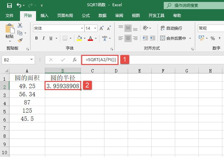Click the comma style icon
This screenshot has width=224, height=157.
click(x=219, y=38)
